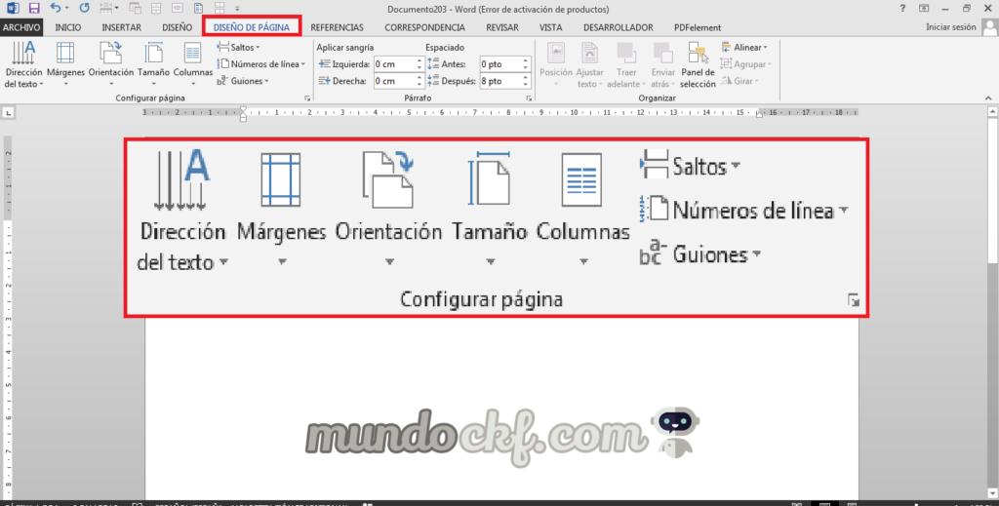The image size is (999, 506).
Task: Click the vertical scrollbar up arrow
Action: click(x=992, y=111)
